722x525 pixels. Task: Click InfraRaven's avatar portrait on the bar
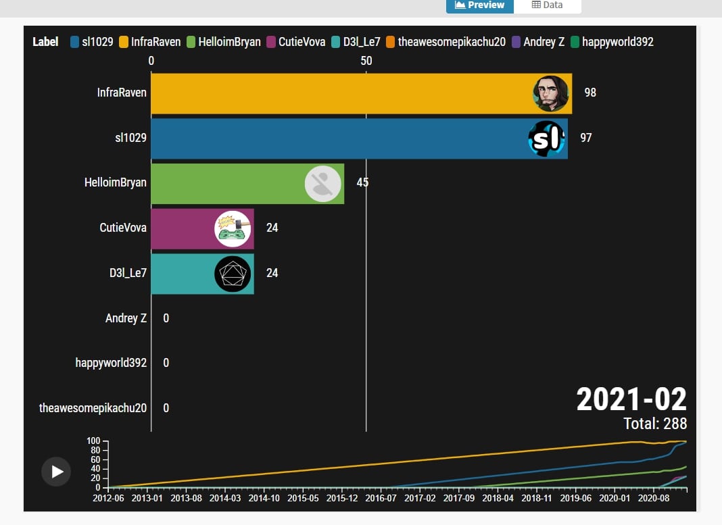tap(550, 93)
